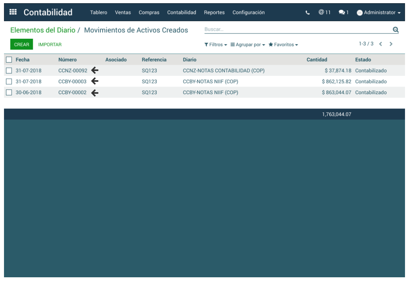The height and width of the screenshot is (306, 409).
Task: Go to next page arrow
Action: (391, 44)
